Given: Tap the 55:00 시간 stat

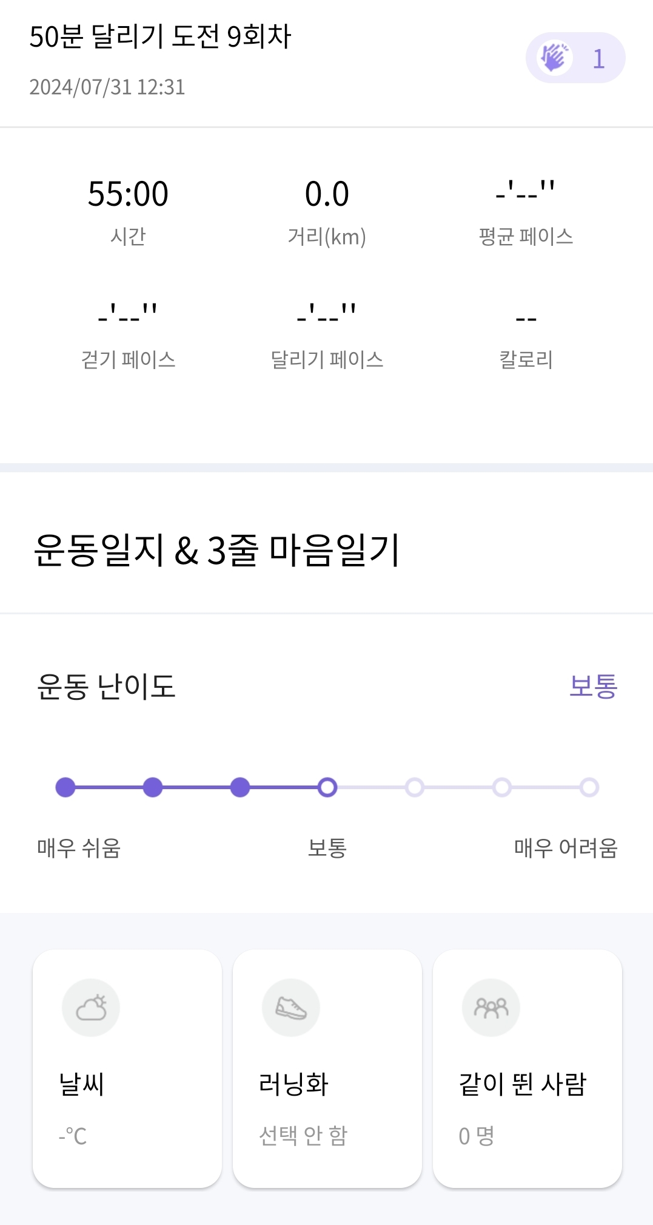Looking at the screenshot, I should pyautogui.click(x=128, y=209).
